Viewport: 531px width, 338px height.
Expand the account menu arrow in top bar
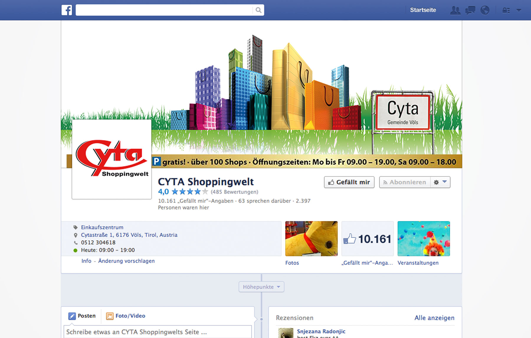click(519, 10)
